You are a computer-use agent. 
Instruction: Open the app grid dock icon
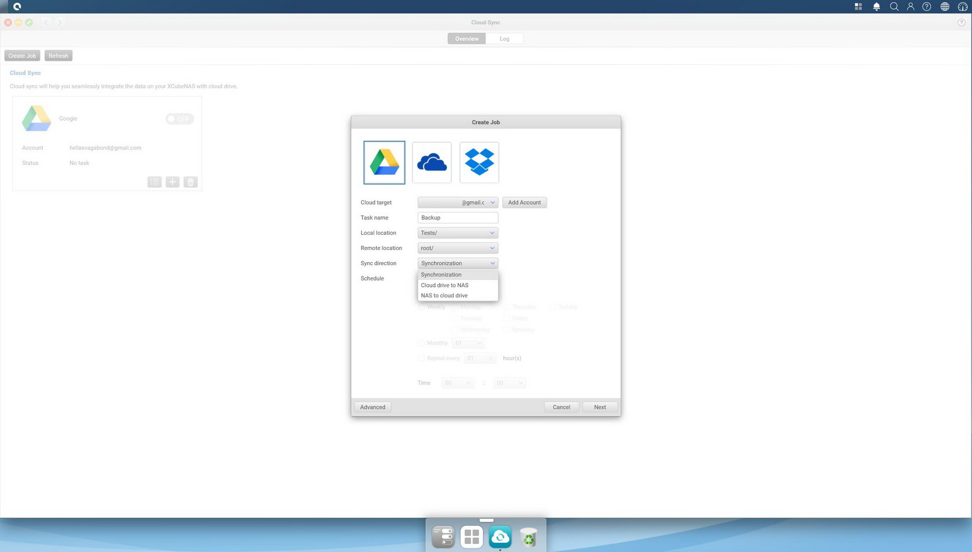point(472,536)
